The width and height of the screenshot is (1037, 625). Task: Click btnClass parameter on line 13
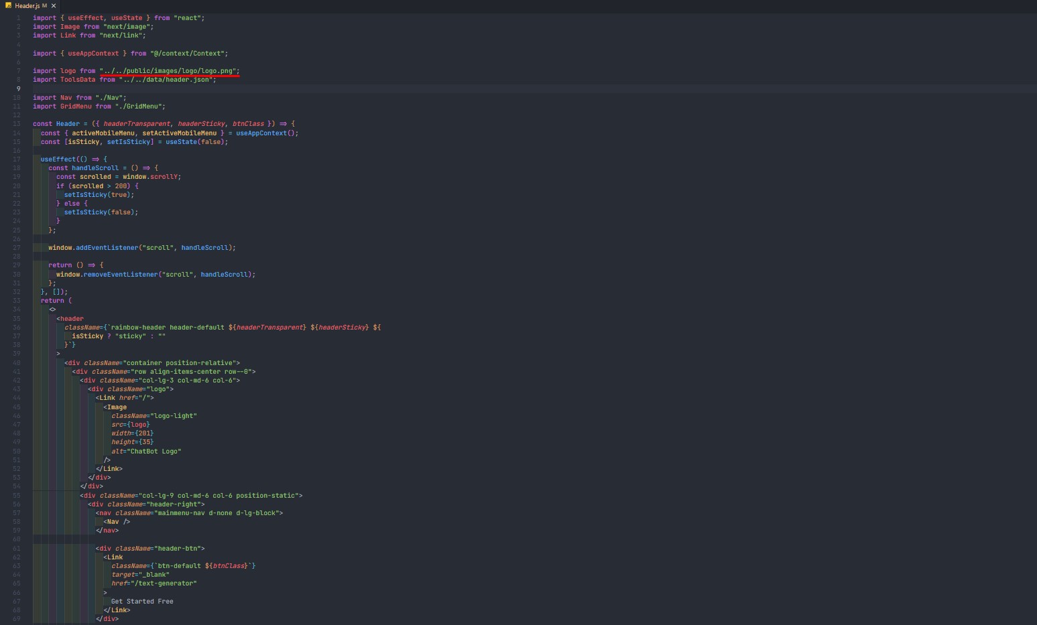[248, 124]
